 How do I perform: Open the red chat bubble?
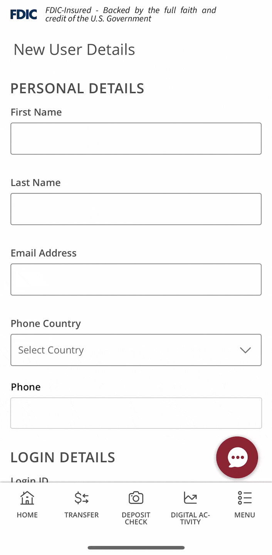coord(237,457)
